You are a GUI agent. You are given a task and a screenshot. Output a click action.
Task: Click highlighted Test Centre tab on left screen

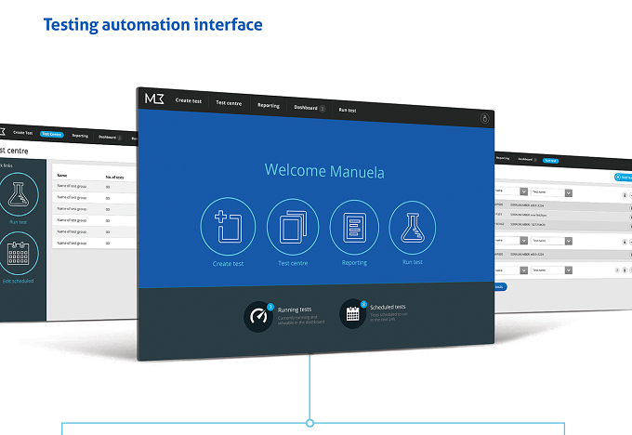[x=52, y=134]
